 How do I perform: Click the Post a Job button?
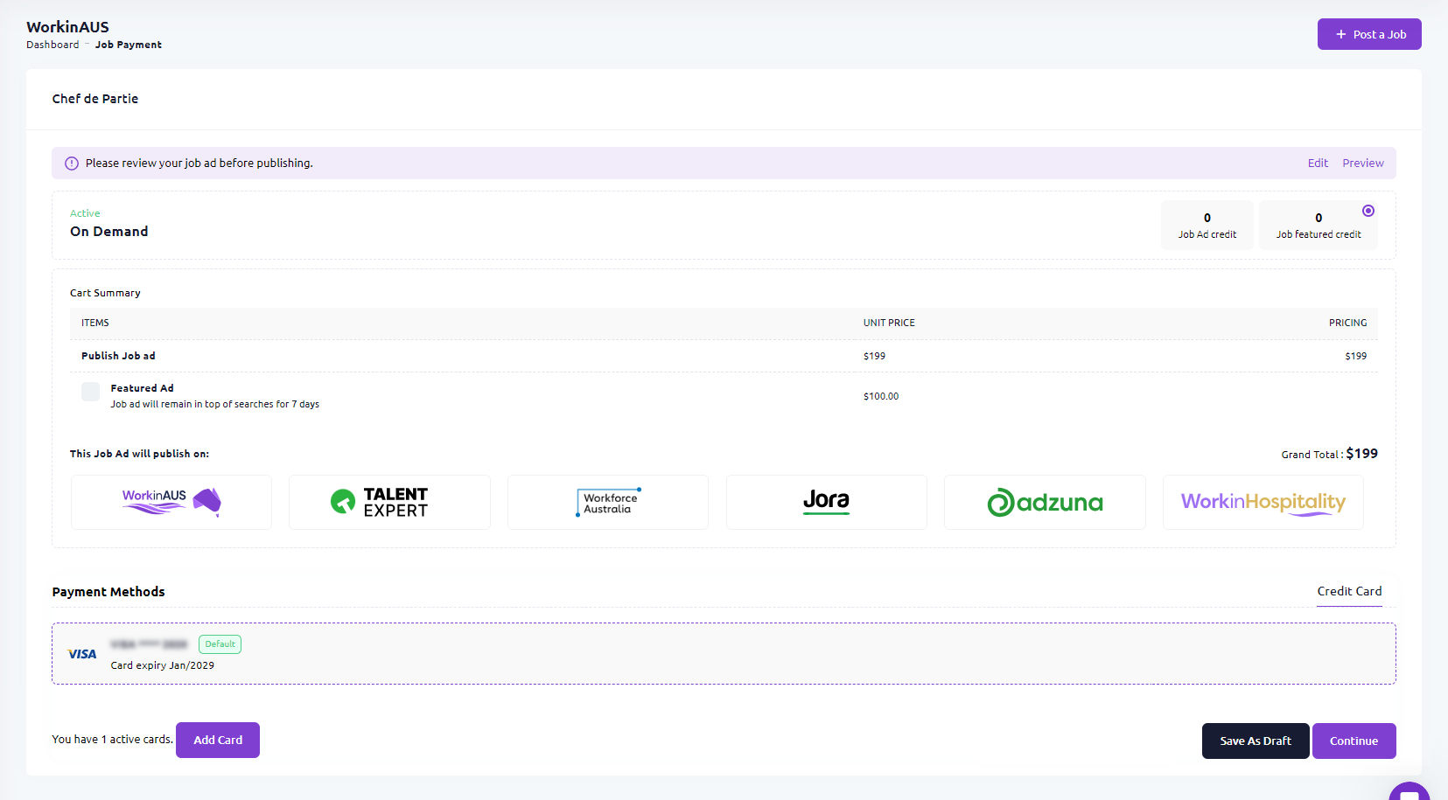[1369, 34]
